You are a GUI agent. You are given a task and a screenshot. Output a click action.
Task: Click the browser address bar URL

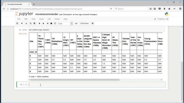(46, 9)
